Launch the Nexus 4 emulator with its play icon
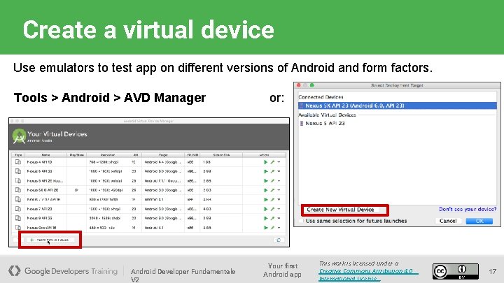 (x=265, y=162)
